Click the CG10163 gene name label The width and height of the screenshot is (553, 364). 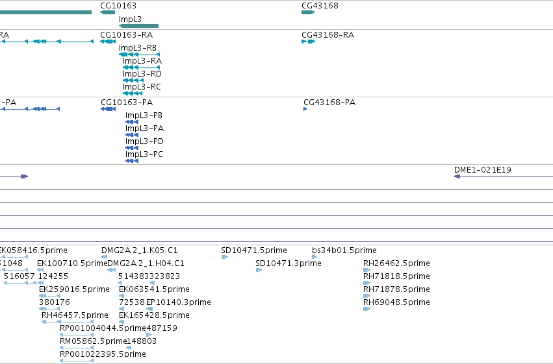pos(118,6)
